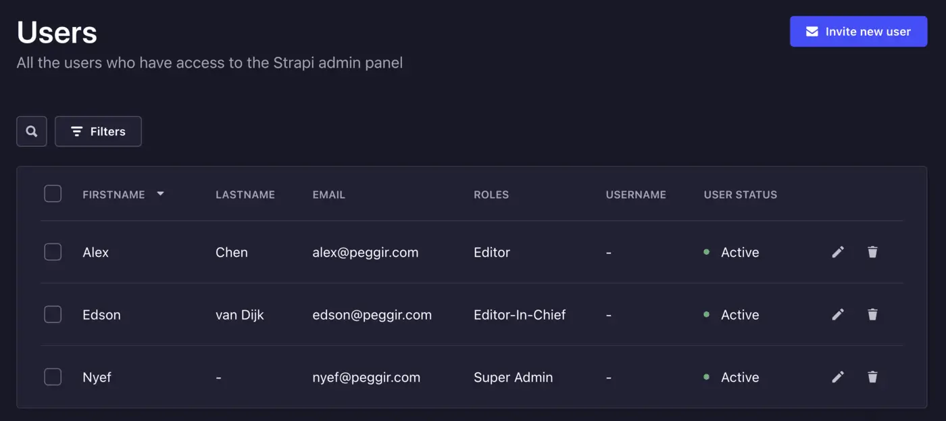Select all users with header checkbox
The image size is (946, 421).
(53, 194)
